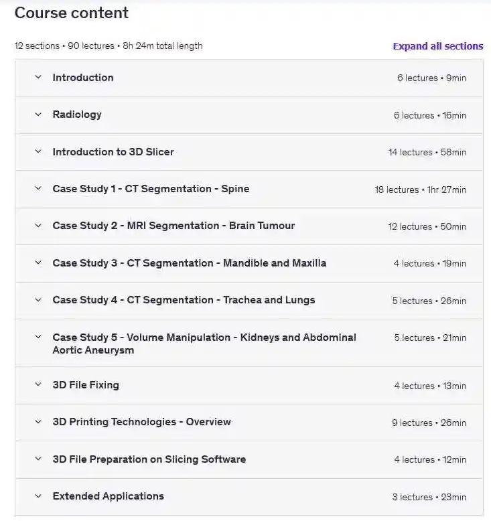491x521 pixels.
Task: Click the chevron beside 3D File Fixing
Action: pyautogui.click(x=38, y=385)
